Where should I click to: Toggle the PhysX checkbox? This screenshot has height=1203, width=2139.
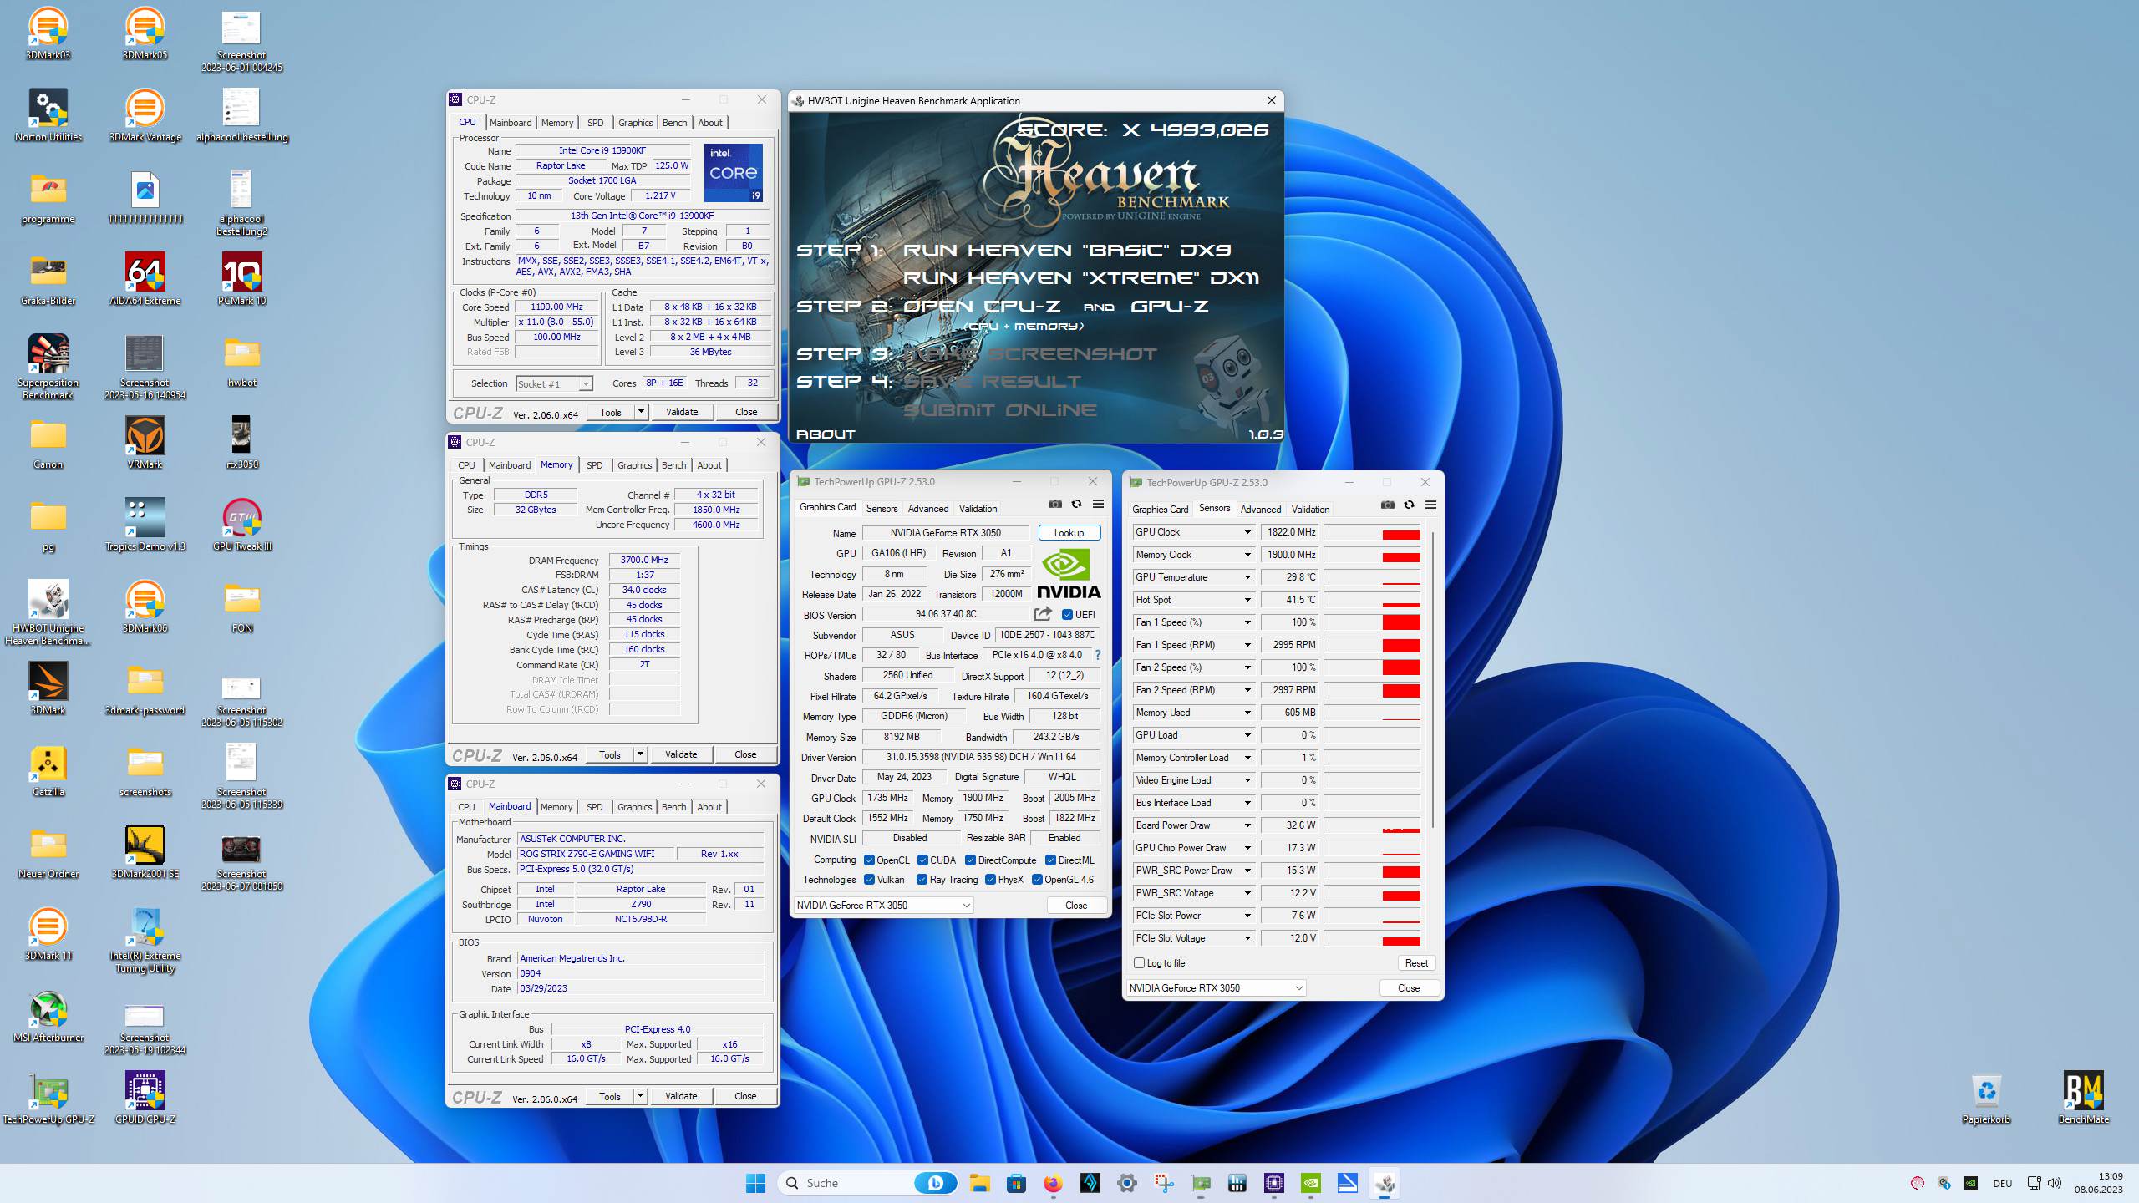(x=990, y=879)
